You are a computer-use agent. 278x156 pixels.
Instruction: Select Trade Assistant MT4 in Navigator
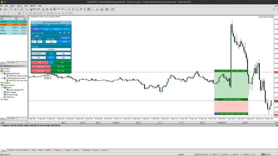(x=16, y=90)
